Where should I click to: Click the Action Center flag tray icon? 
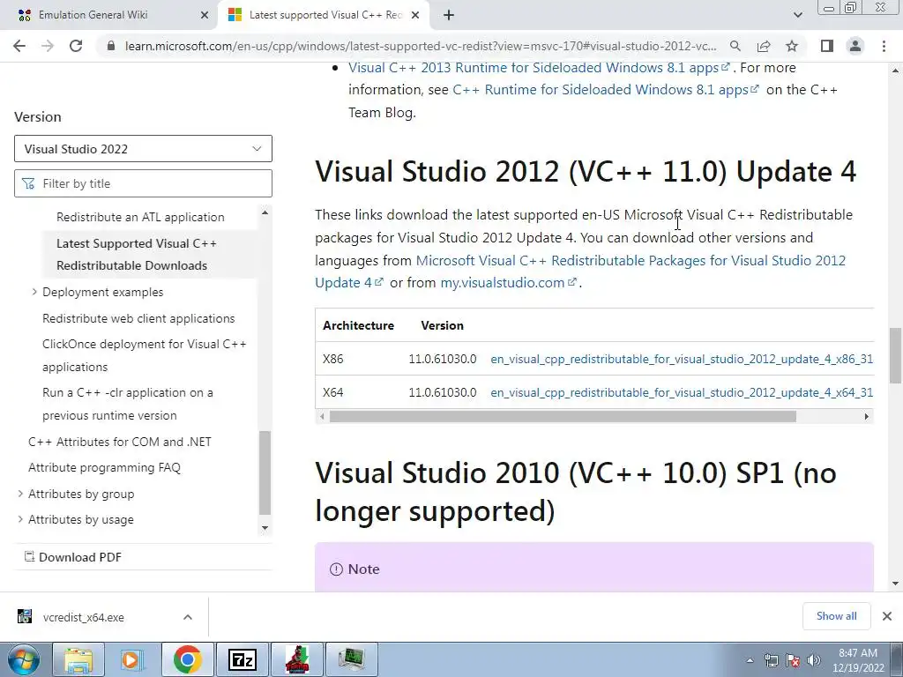click(793, 660)
